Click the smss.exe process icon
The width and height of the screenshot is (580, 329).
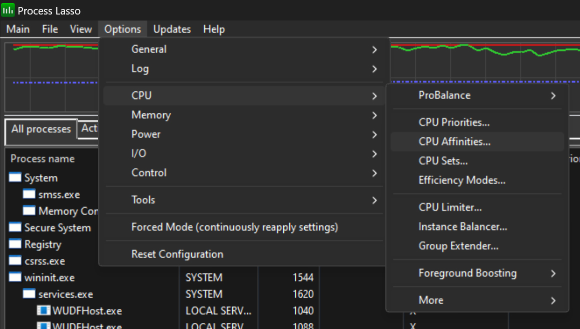tap(30, 194)
